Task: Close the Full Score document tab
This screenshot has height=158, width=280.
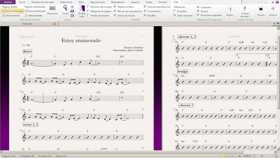Action: pyautogui.click(x=54, y=24)
